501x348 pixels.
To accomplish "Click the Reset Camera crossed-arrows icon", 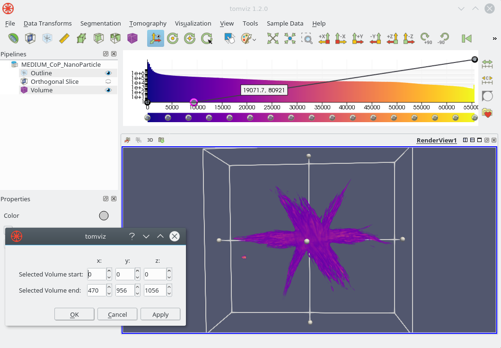I will point(273,38).
